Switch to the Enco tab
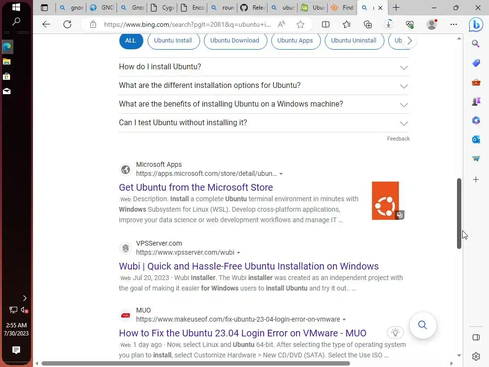 coord(193,8)
